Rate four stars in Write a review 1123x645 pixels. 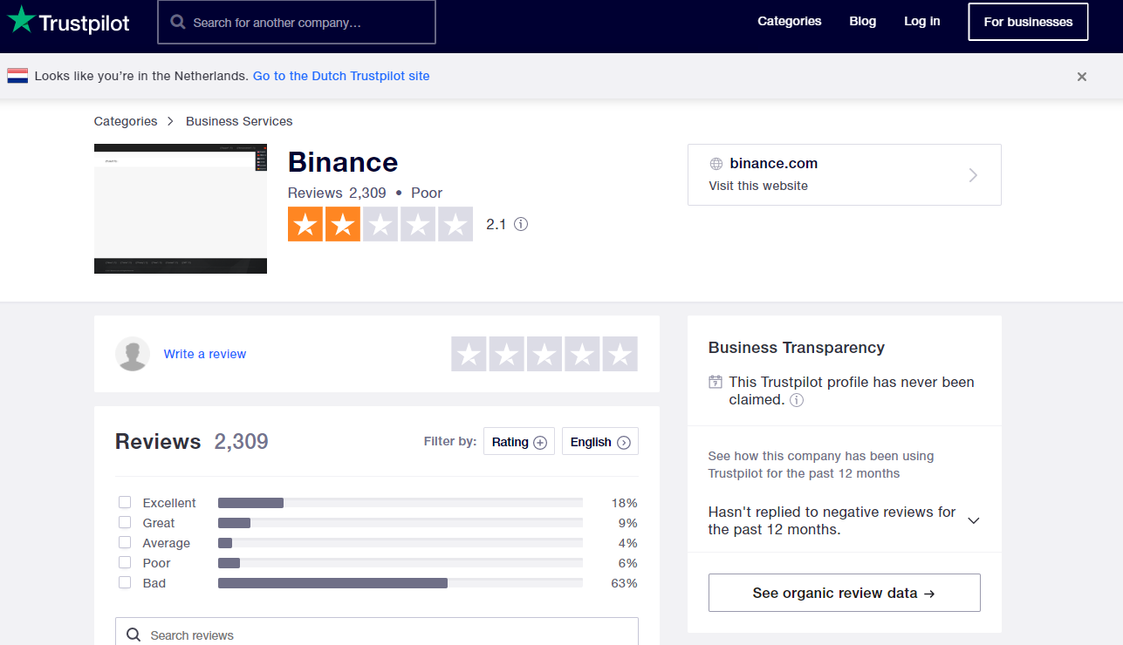(582, 355)
